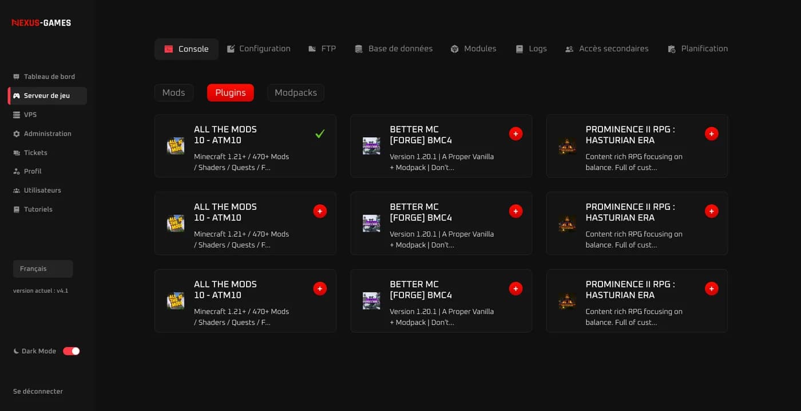Select the red Plugins filter button

click(231, 93)
